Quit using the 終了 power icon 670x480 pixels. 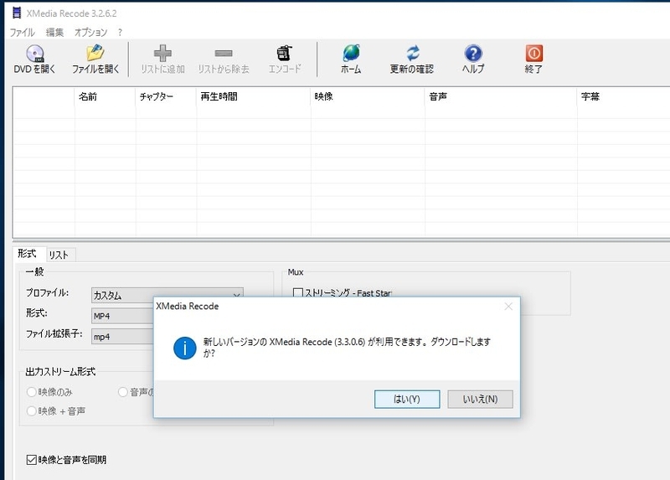click(x=534, y=54)
